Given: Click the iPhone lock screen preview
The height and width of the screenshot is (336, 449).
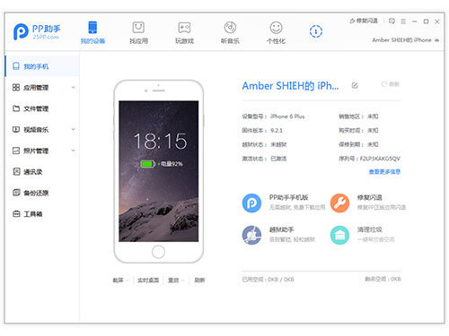Looking at the screenshot, I should 159,171.
